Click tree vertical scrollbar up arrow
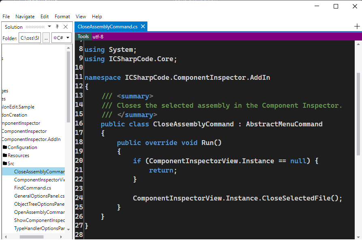This screenshot has height=243, width=362. coord(68,48)
